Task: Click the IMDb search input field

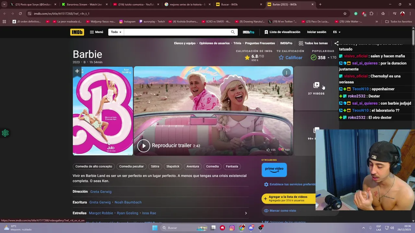Action: pyautogui.click(x=176, y=32)
